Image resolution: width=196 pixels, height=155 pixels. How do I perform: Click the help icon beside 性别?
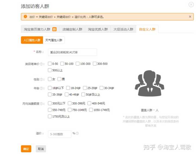tap(41, 80)
